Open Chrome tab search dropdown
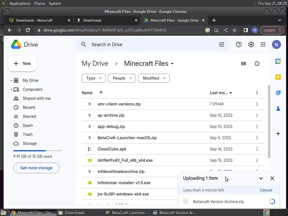 click(x=279, y=20)
